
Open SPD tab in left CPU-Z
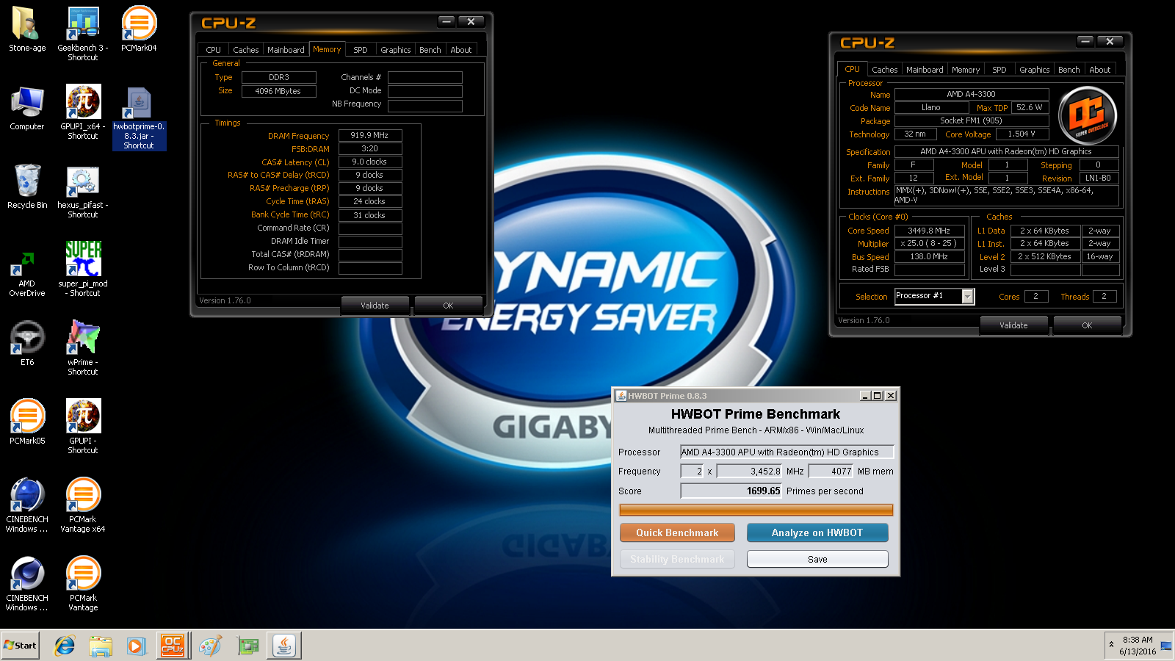pyautogui.click(x=361, y=50)
